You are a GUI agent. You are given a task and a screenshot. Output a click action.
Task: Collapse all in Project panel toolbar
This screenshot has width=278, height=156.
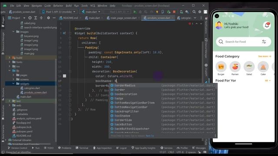pos(41,18)
